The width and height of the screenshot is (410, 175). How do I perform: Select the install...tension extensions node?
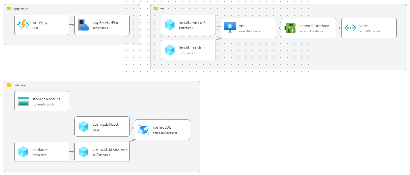coord(188,50)
